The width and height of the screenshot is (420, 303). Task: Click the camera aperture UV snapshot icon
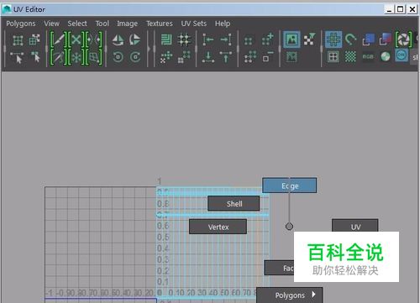(404, 39)
